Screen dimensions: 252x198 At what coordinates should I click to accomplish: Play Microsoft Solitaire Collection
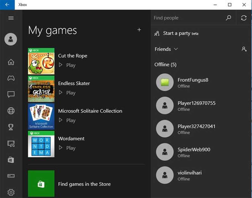click(68, 120)
